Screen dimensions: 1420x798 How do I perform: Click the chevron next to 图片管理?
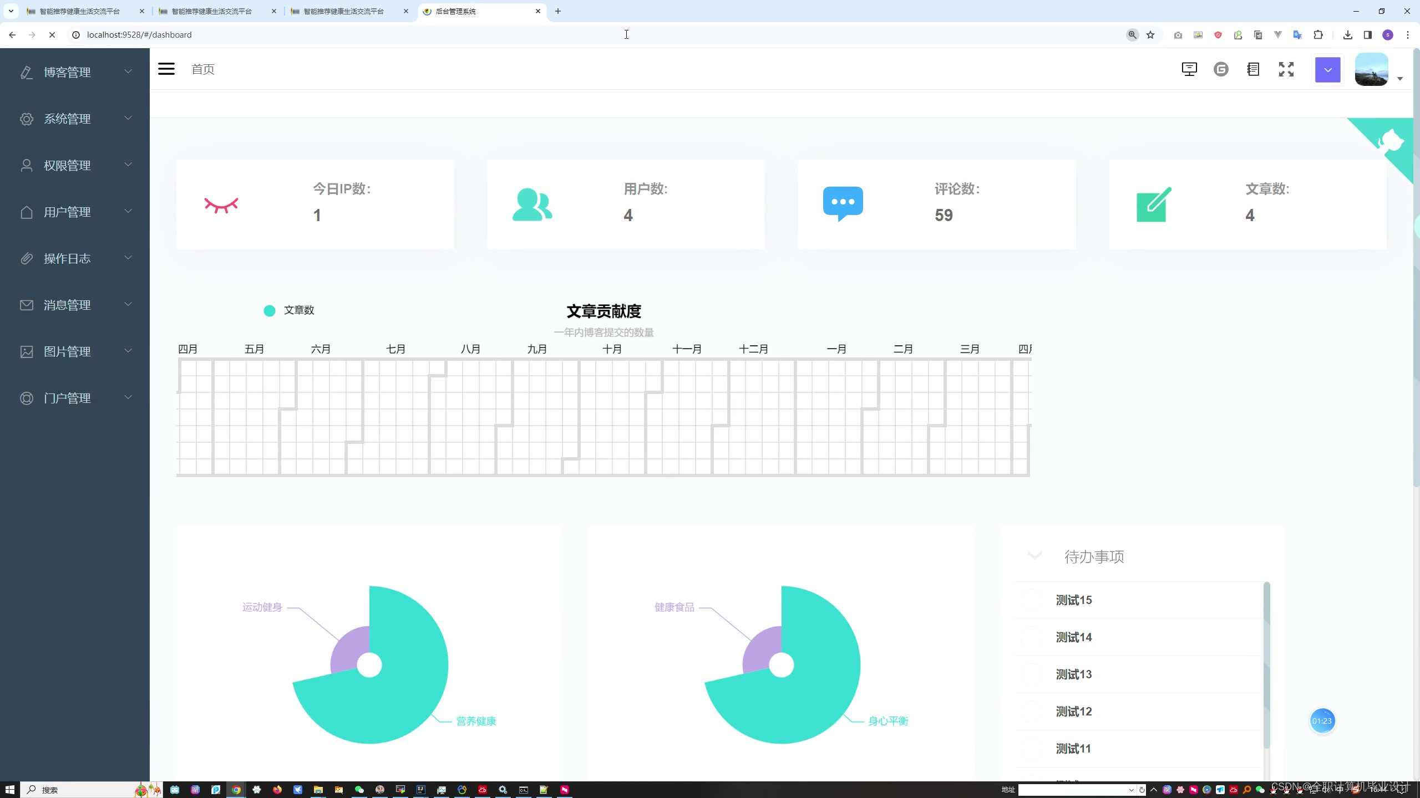(x=128, y=350)
